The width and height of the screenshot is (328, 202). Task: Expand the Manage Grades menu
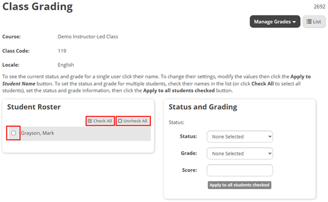click(x=275, y=22)
